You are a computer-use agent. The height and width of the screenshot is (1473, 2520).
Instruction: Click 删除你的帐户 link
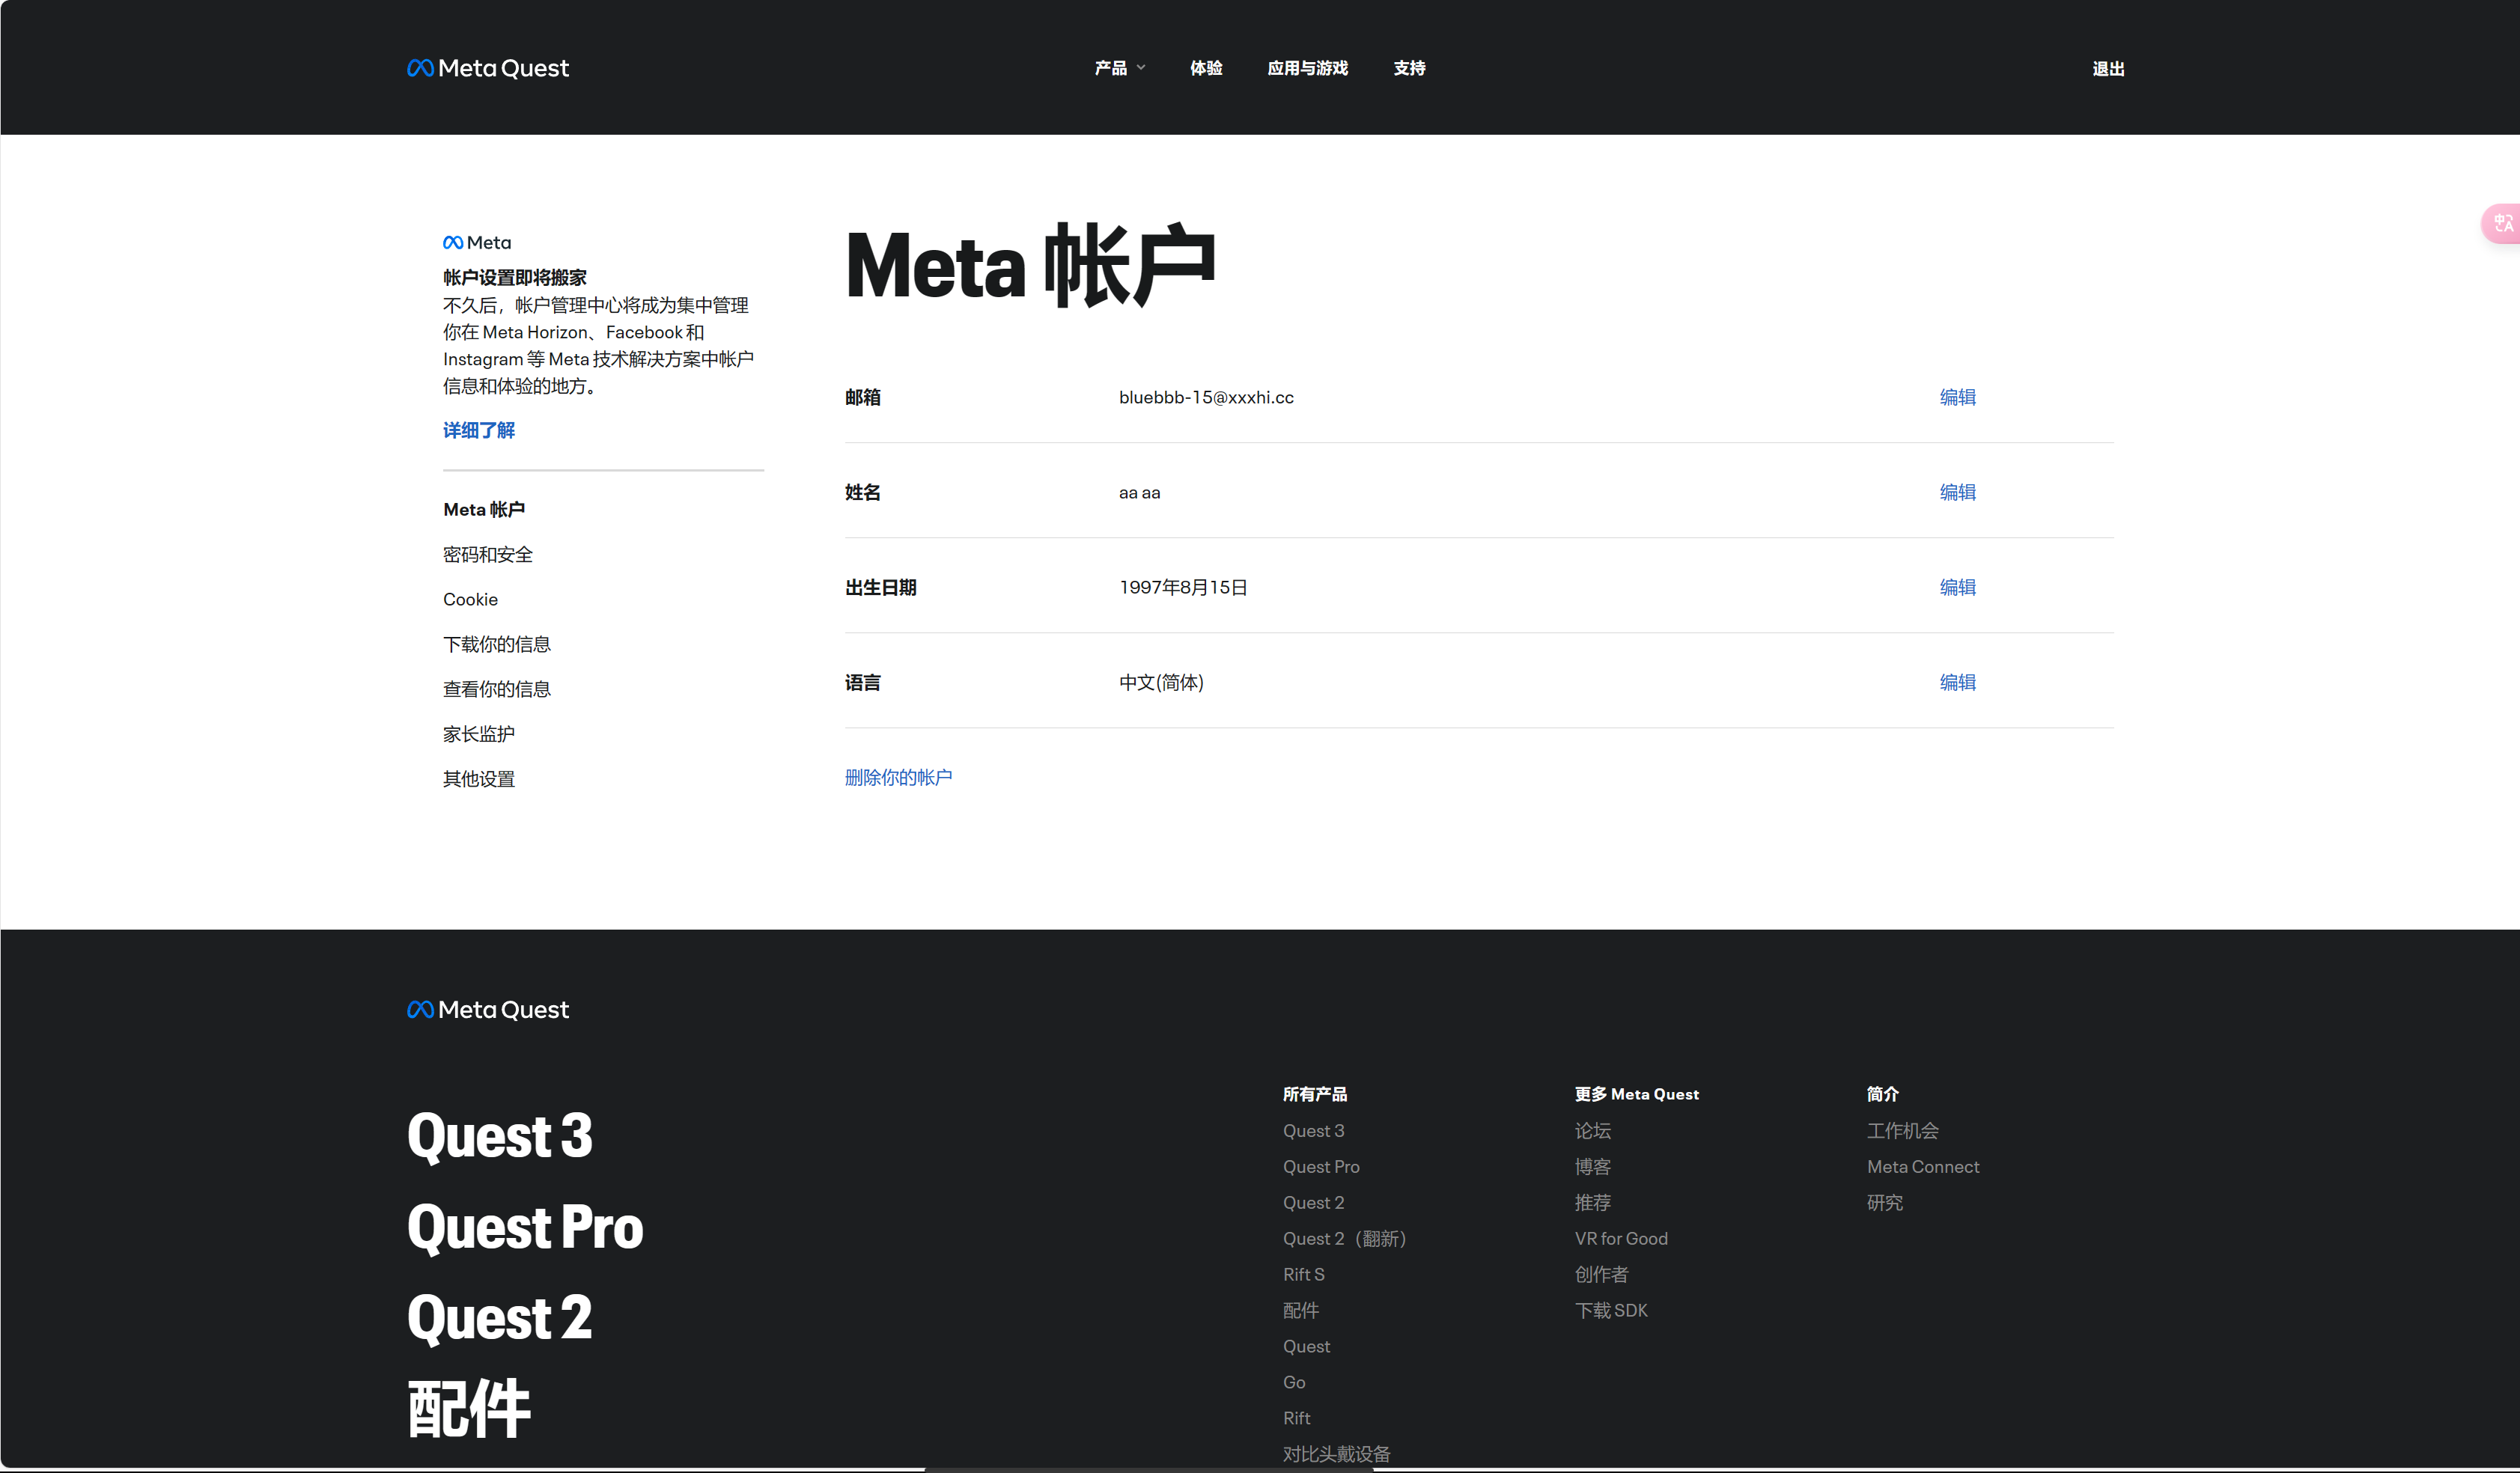pyautogui.click(x=898, y=777)
